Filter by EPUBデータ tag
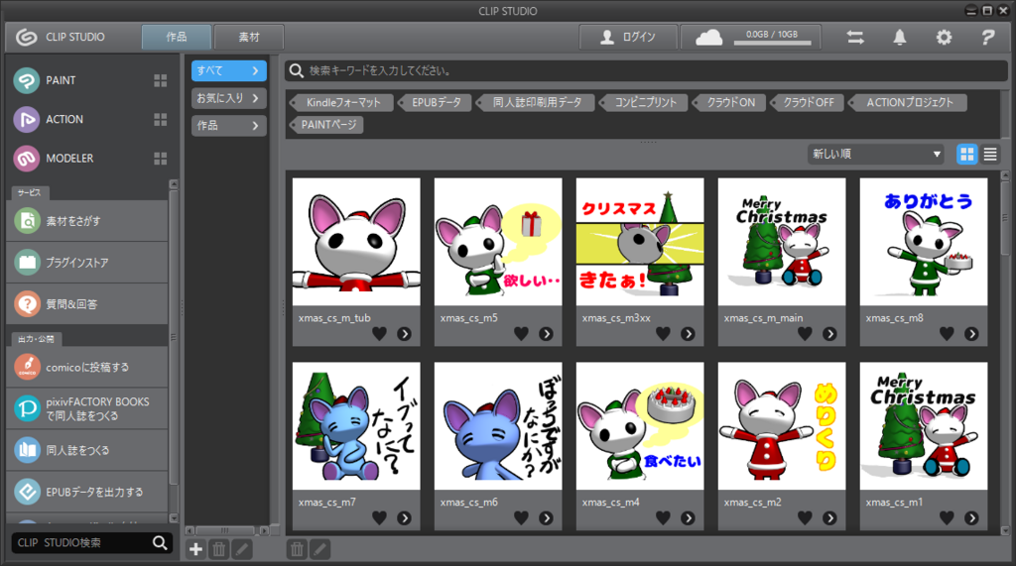This screenshot has width=1016, height=566. 436,102
